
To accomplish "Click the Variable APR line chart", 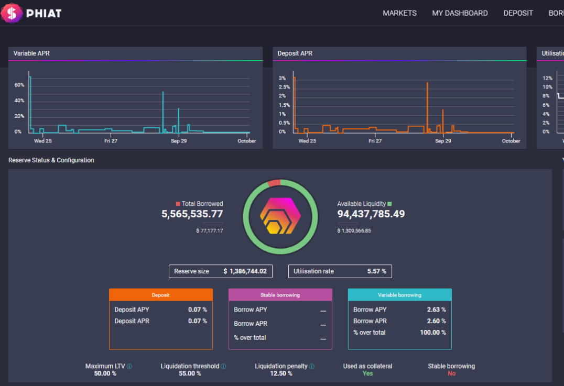I will coord(139,103).
